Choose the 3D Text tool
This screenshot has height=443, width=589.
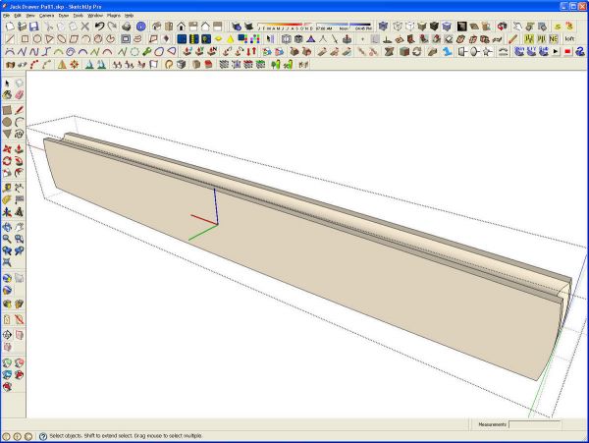20,212
